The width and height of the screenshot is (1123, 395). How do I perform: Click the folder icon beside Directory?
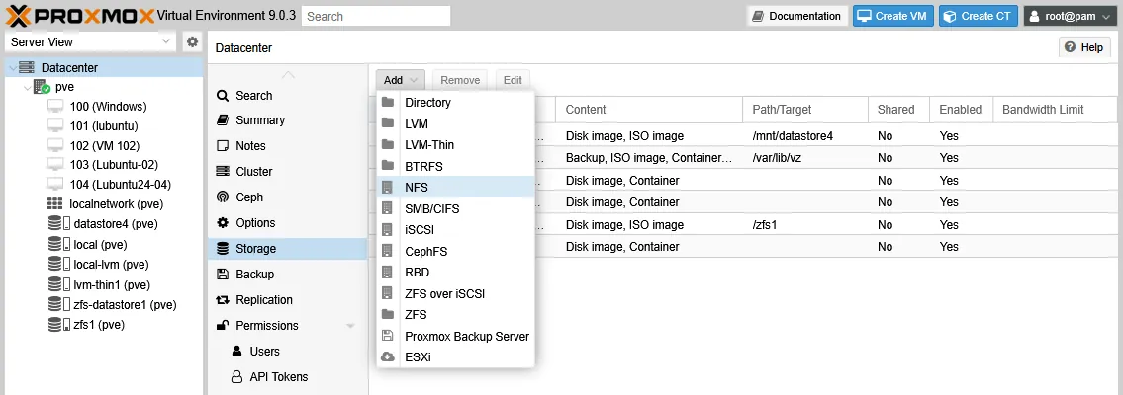tap(388, 102)
